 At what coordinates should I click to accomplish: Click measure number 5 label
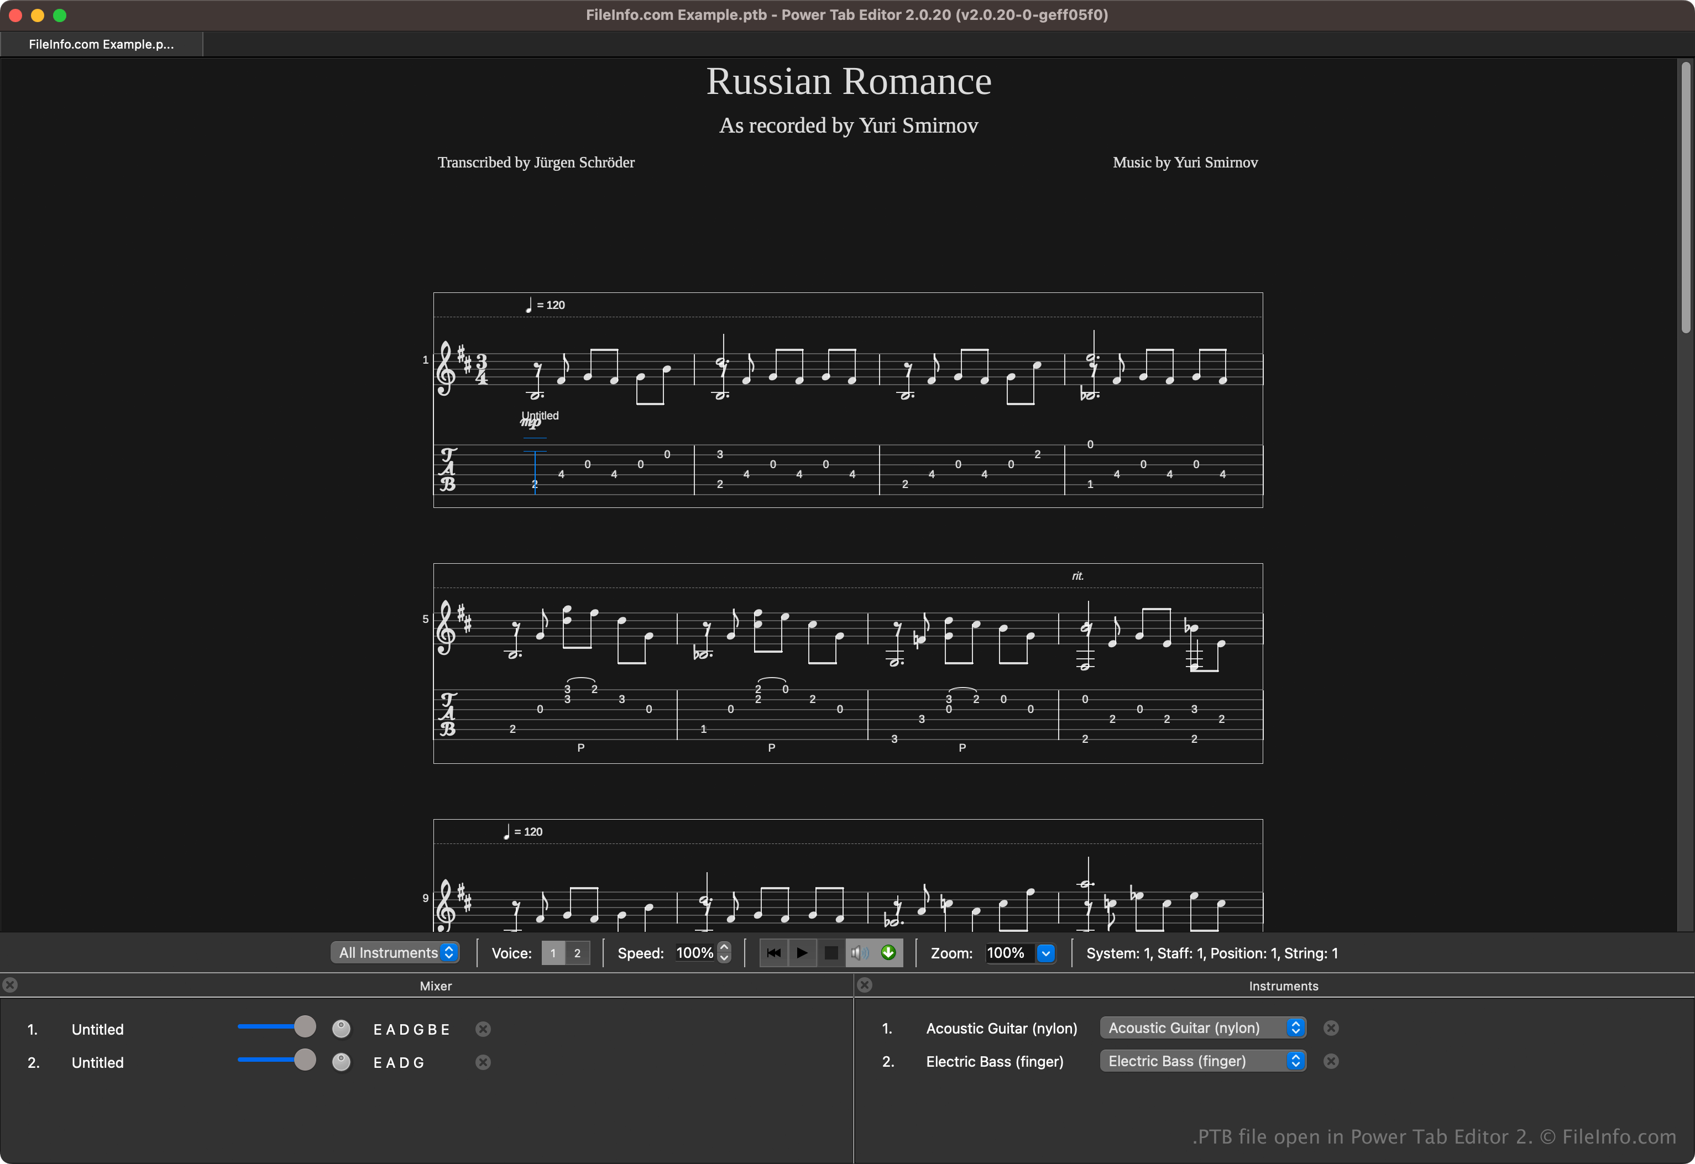[425, 618]
